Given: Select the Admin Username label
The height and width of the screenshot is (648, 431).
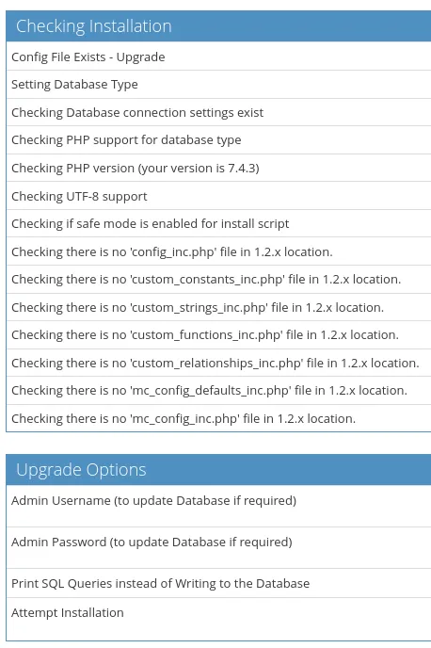Looking at the screenshot, I should point(153,500).
